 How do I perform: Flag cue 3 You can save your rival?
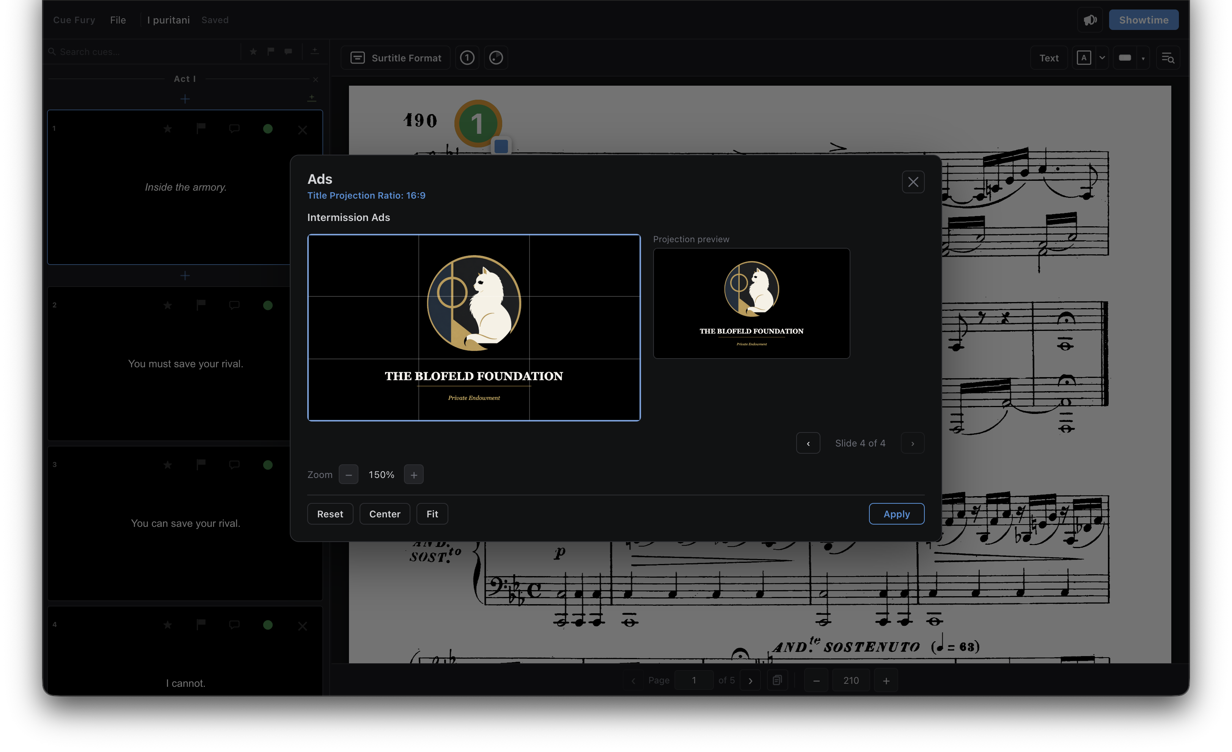(201, 465)
